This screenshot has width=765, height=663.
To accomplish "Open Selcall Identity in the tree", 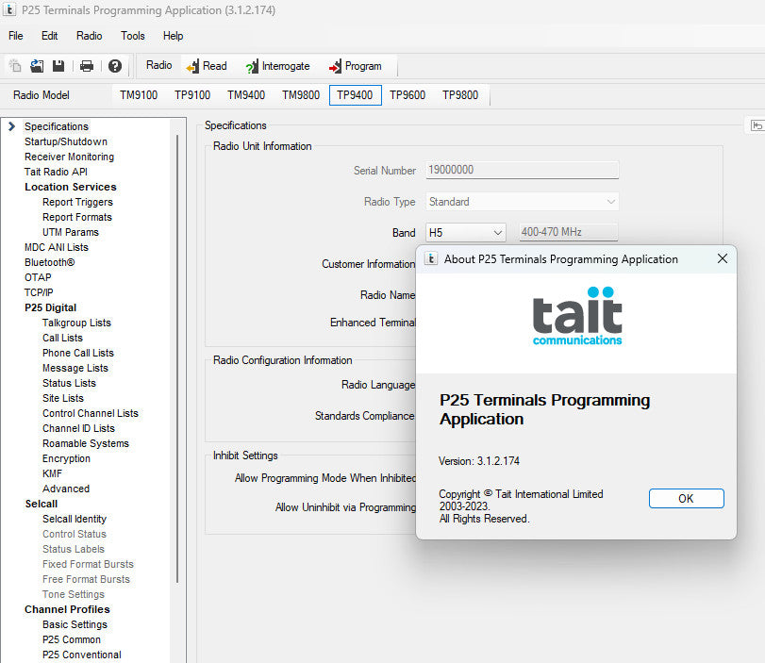I will click(75, 520).
